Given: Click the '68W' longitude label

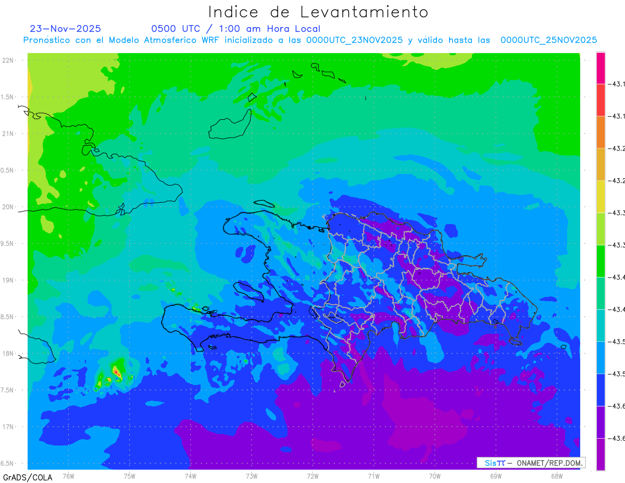Looking at the screenshot, I should coord(557,476).
